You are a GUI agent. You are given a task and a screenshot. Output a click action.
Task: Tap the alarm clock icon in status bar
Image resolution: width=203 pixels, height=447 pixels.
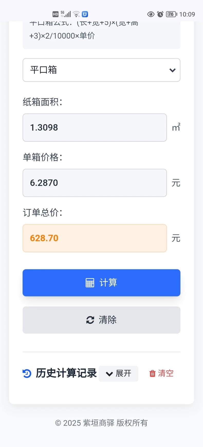pyautogui.click(x=160, y=14)
